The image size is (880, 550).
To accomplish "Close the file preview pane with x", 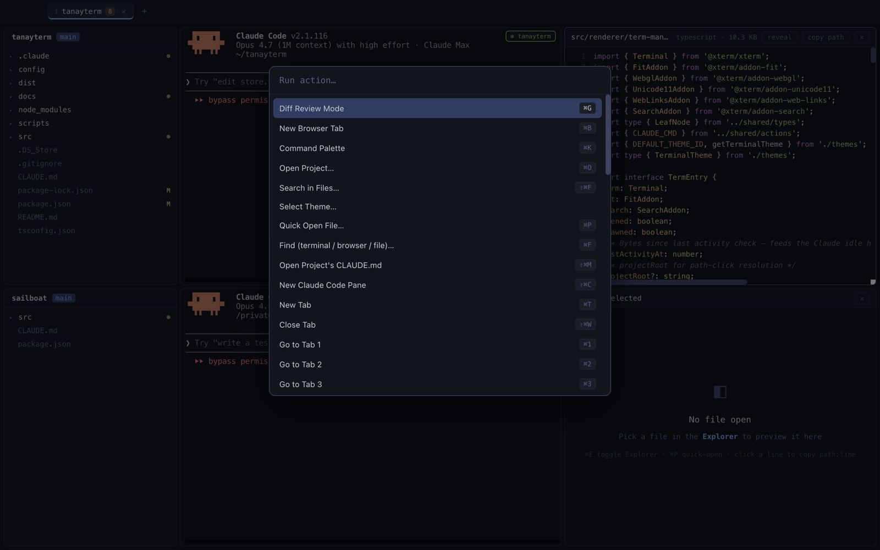I will pos(862,37).
